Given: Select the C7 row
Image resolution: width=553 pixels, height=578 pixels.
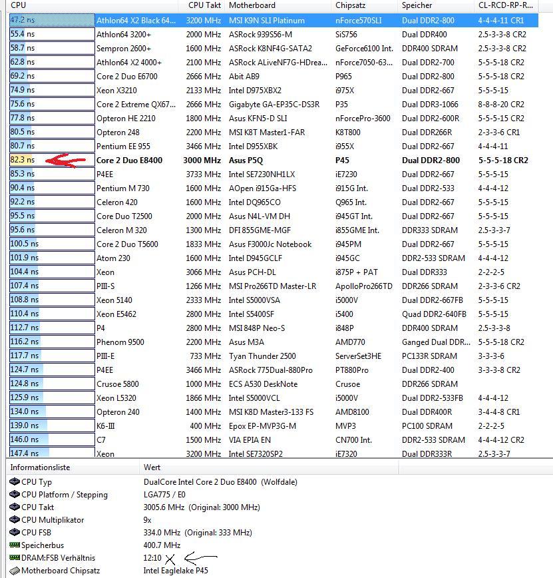Looking at the screenshot, I should pos(274,441).
